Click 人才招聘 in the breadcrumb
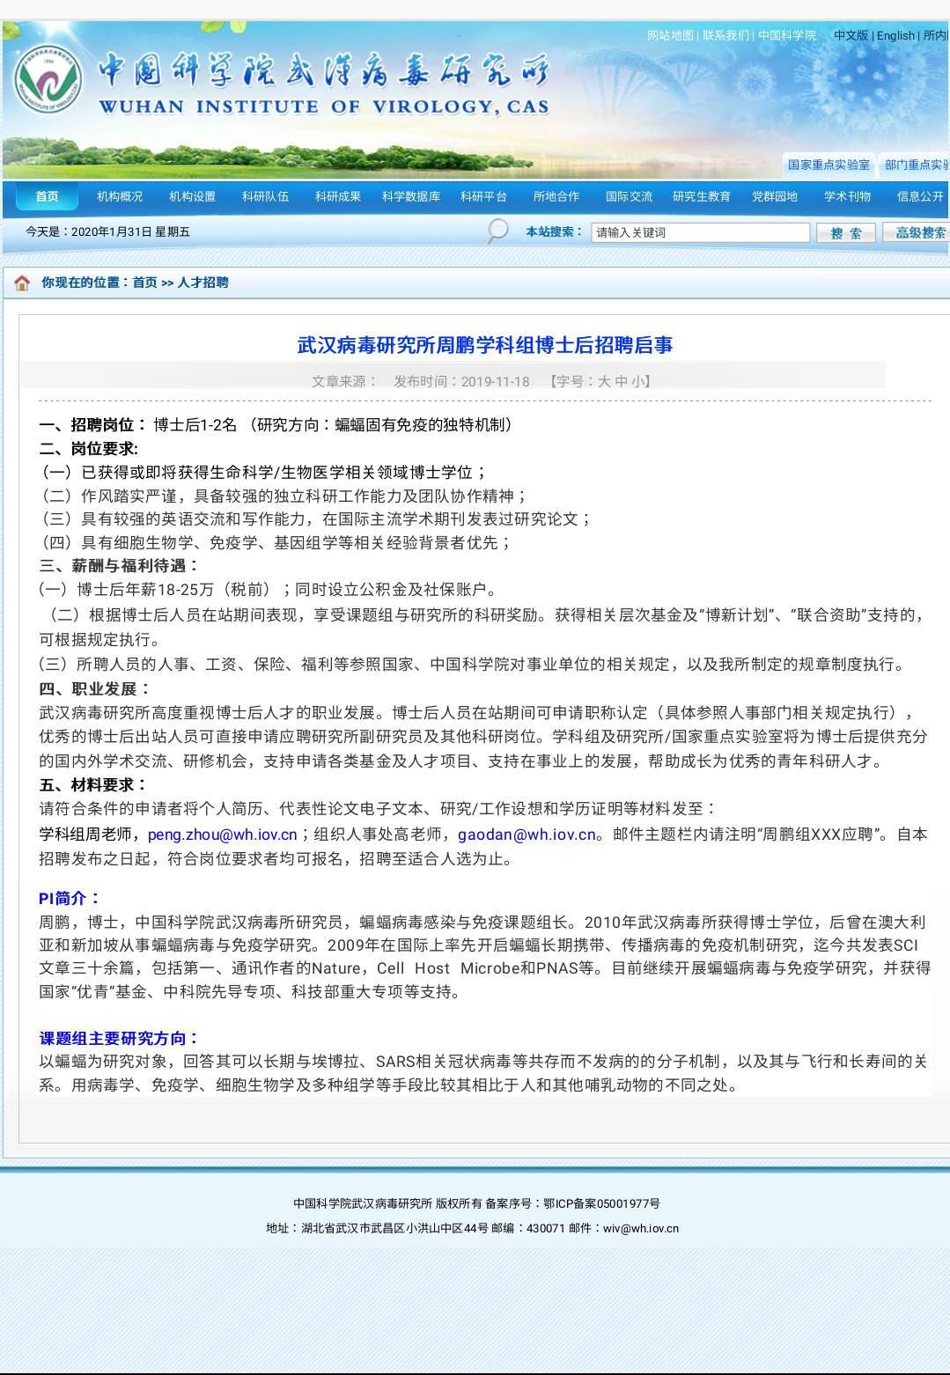The image size is (950, 1375). pos(203,283)
